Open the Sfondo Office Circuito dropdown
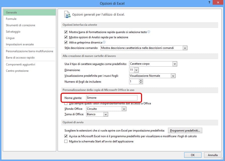This screenshot has width=225, height=161. click(124, 109)
